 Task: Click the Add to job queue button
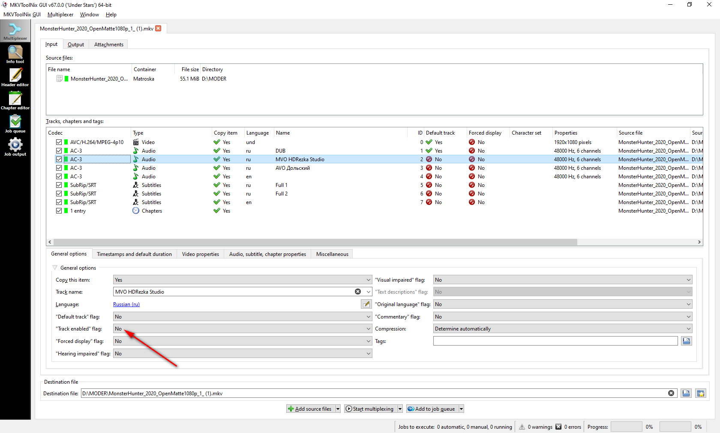pyautogui.click(x=432, y=409)
